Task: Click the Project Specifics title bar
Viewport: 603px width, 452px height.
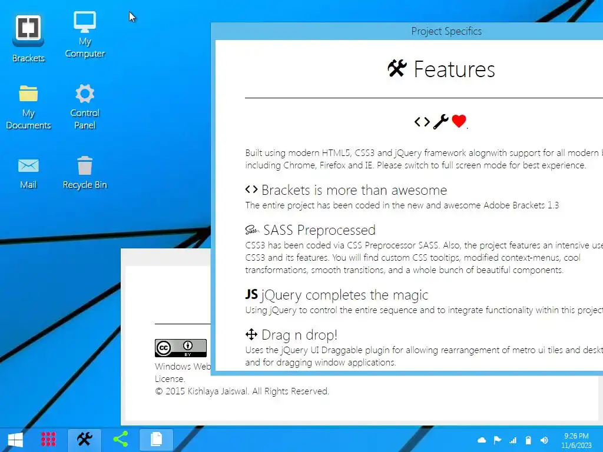Action: [407, 31]
